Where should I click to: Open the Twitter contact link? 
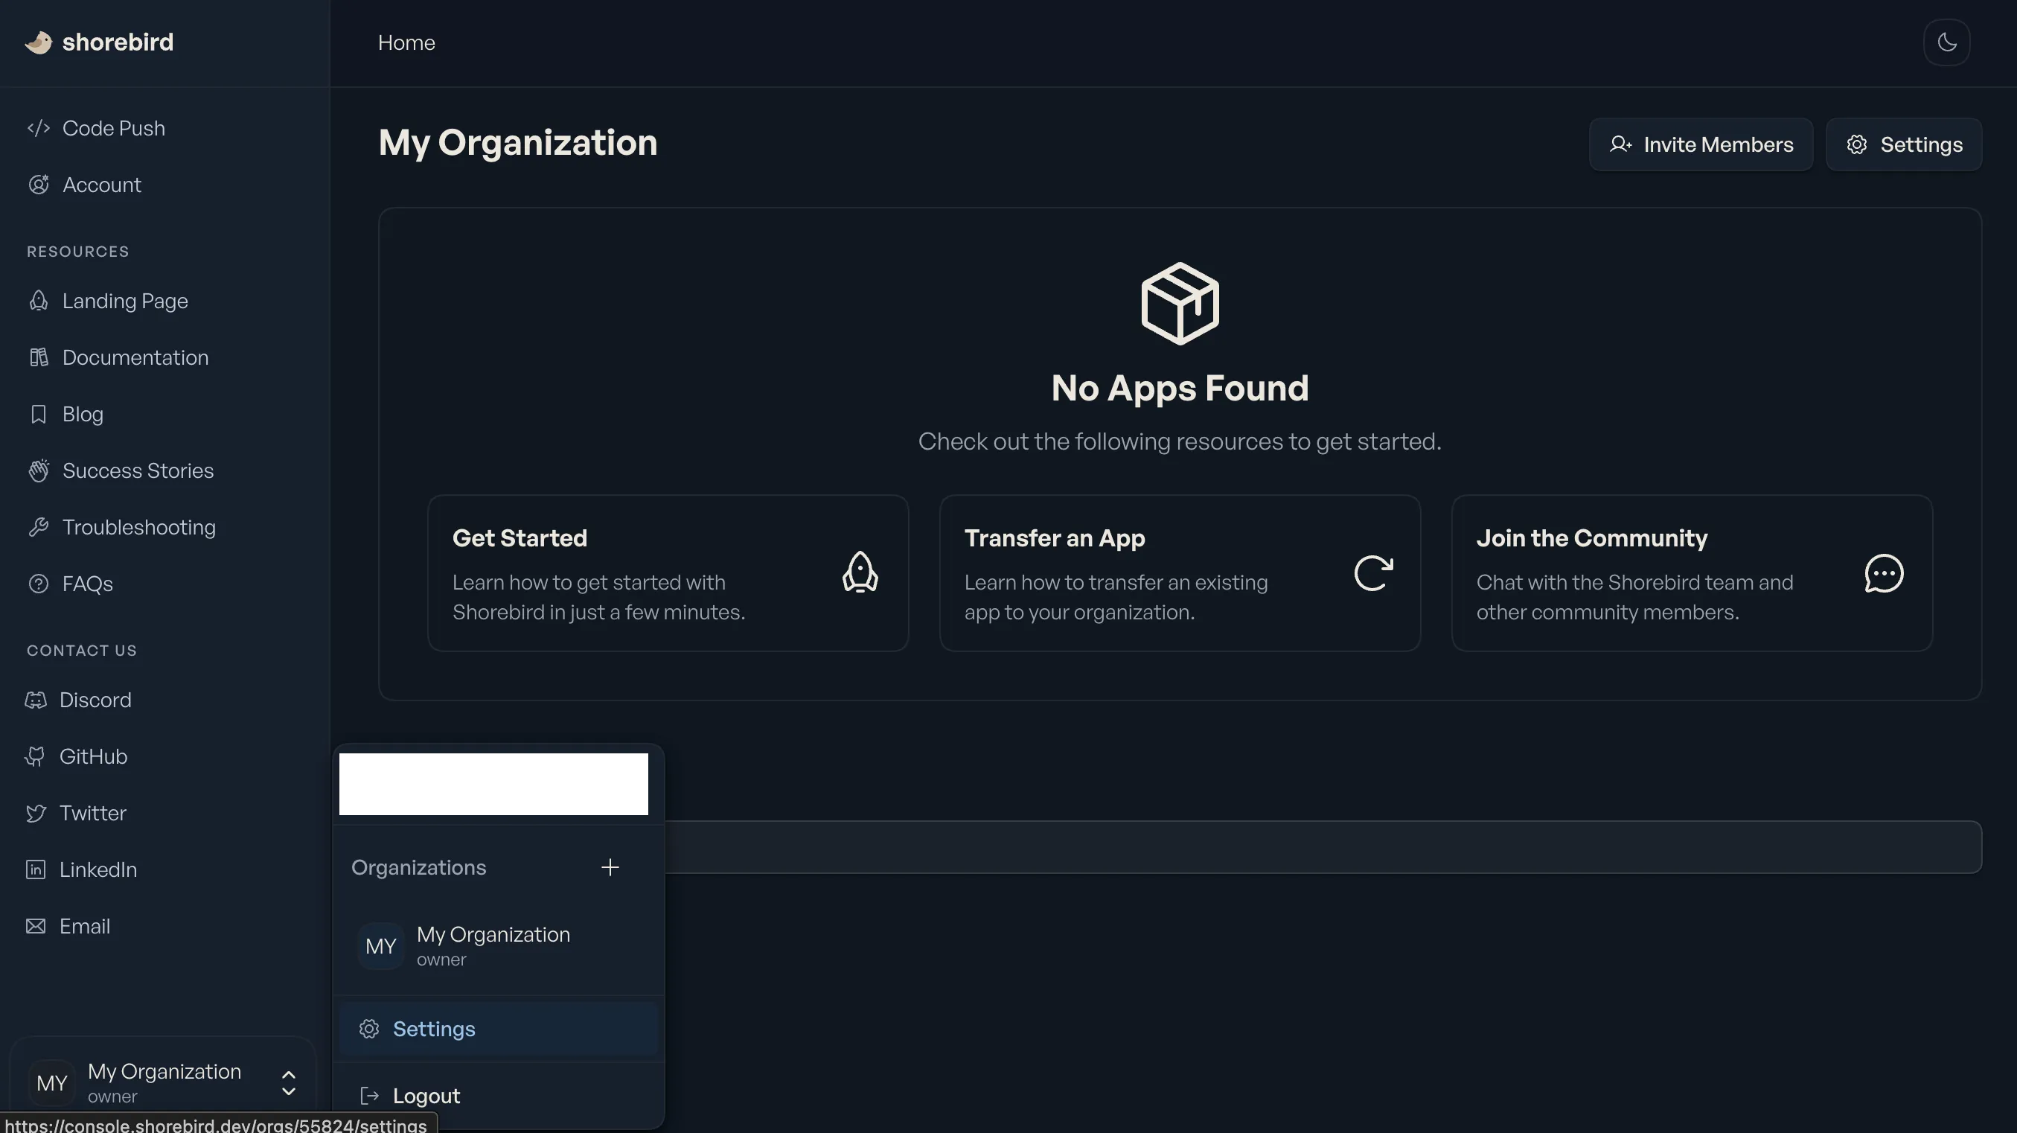[x=92, y=814]
